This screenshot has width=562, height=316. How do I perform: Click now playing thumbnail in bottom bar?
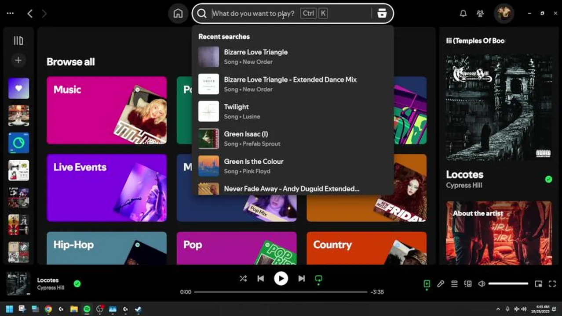[18, 284]
